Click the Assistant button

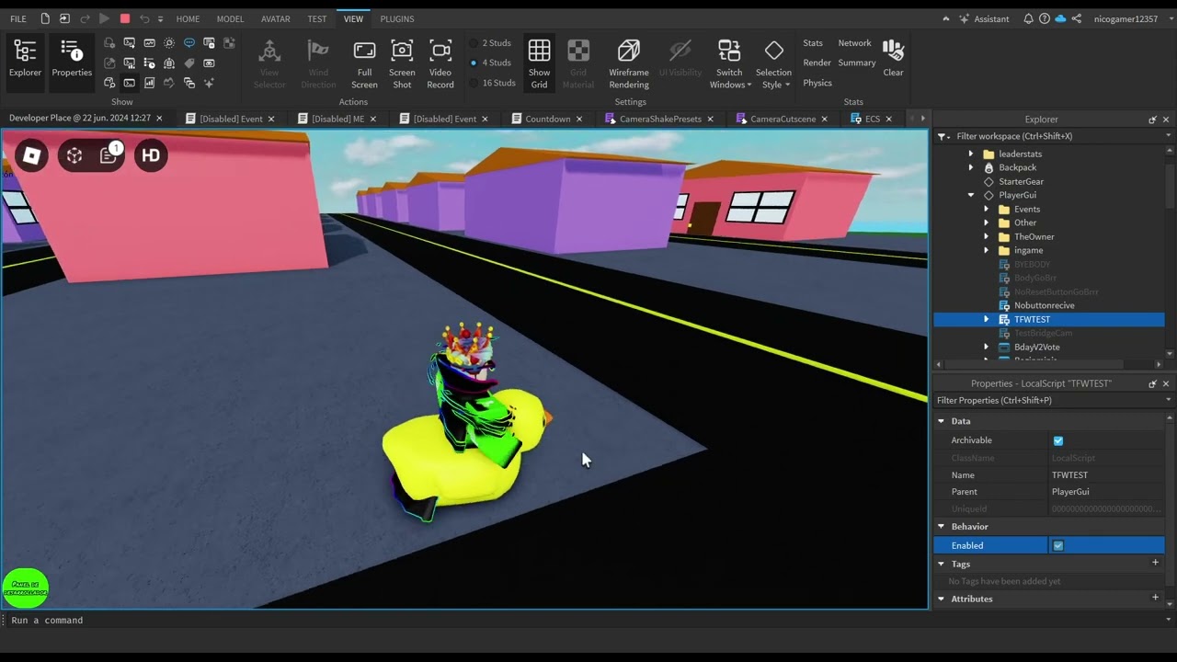[983, 18]
